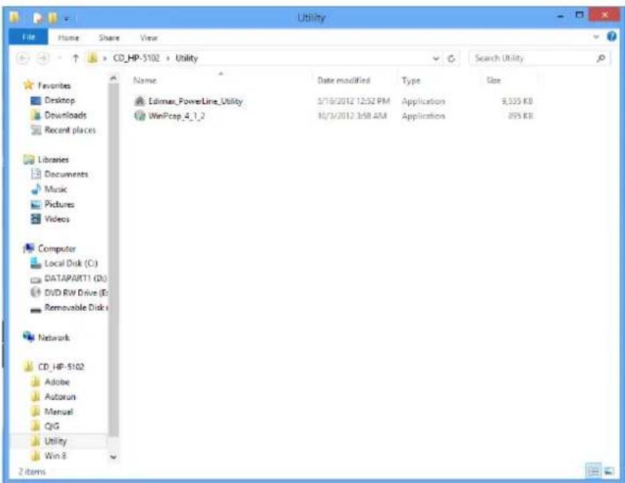The width and height of the screenshot is (625, 483).
Task: Open the Videos library
Action: point(57,218)
